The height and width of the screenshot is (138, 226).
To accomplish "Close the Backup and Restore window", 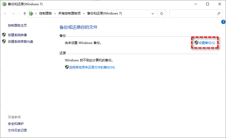I will click(x=220, y=4).
